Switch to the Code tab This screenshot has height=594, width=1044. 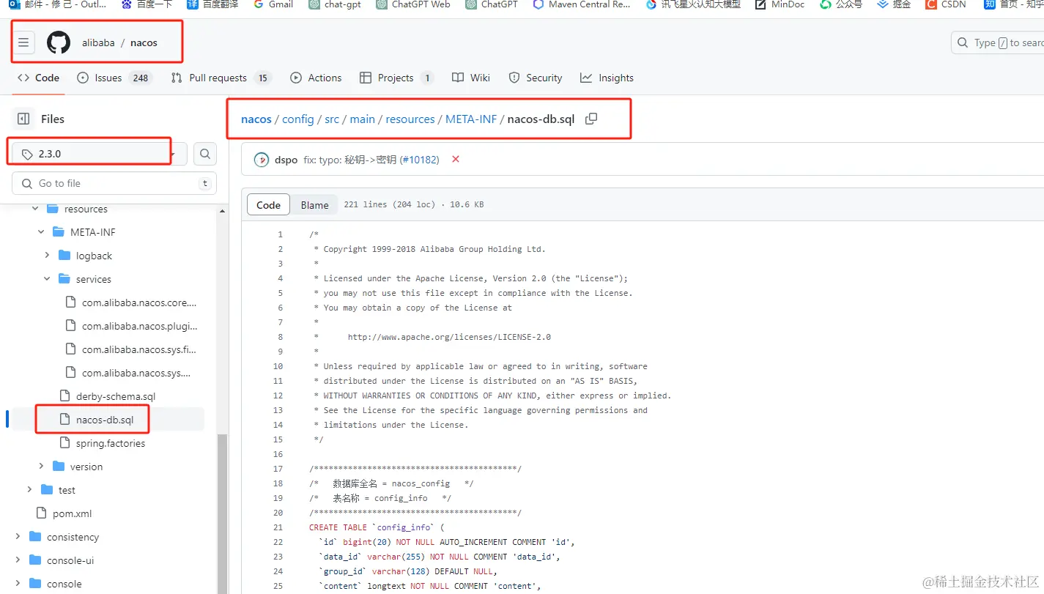[x=39, y=78]
